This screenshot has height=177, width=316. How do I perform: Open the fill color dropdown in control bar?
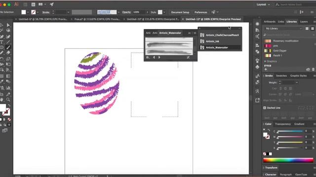tap(28, 12)
